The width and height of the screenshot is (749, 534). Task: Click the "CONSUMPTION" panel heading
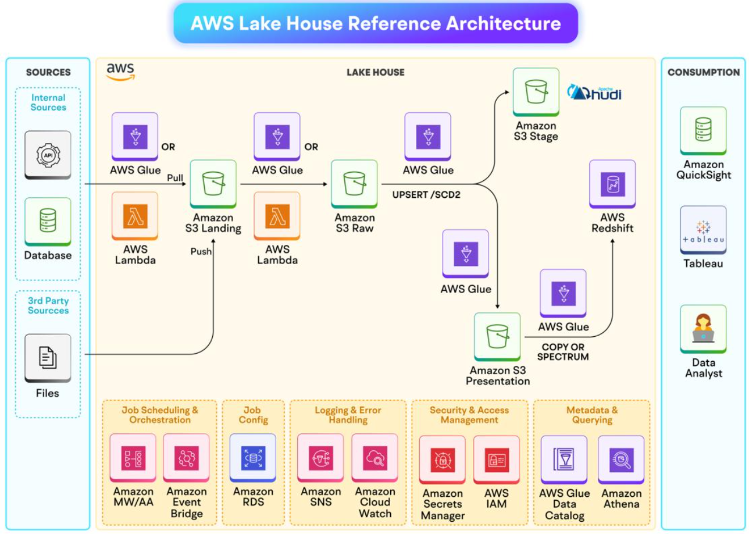(x=704, y=72)
